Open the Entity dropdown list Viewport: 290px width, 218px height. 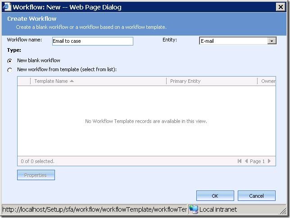click(272, 41)
